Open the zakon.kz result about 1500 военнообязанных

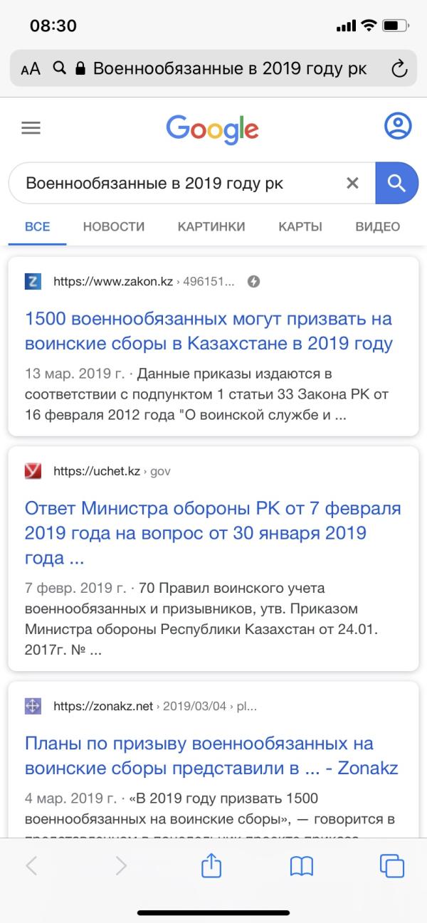pos(209,331)
